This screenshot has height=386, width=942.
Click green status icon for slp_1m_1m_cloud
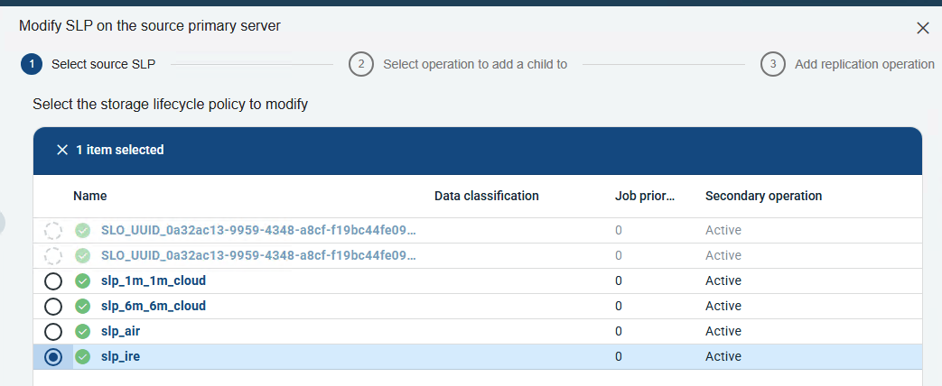[x=83, y=280]
